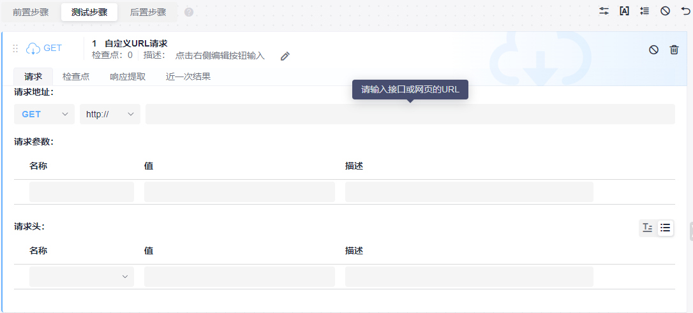Disable the 自定义URL请求 step
Screen dimensions: 693x313
[653, 50]
